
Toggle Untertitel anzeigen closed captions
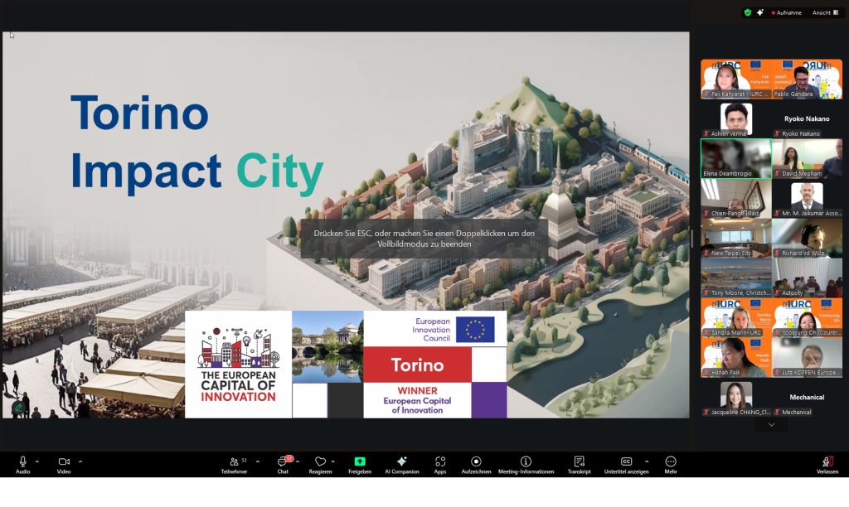pyautogui.click(x=626, y=461)
